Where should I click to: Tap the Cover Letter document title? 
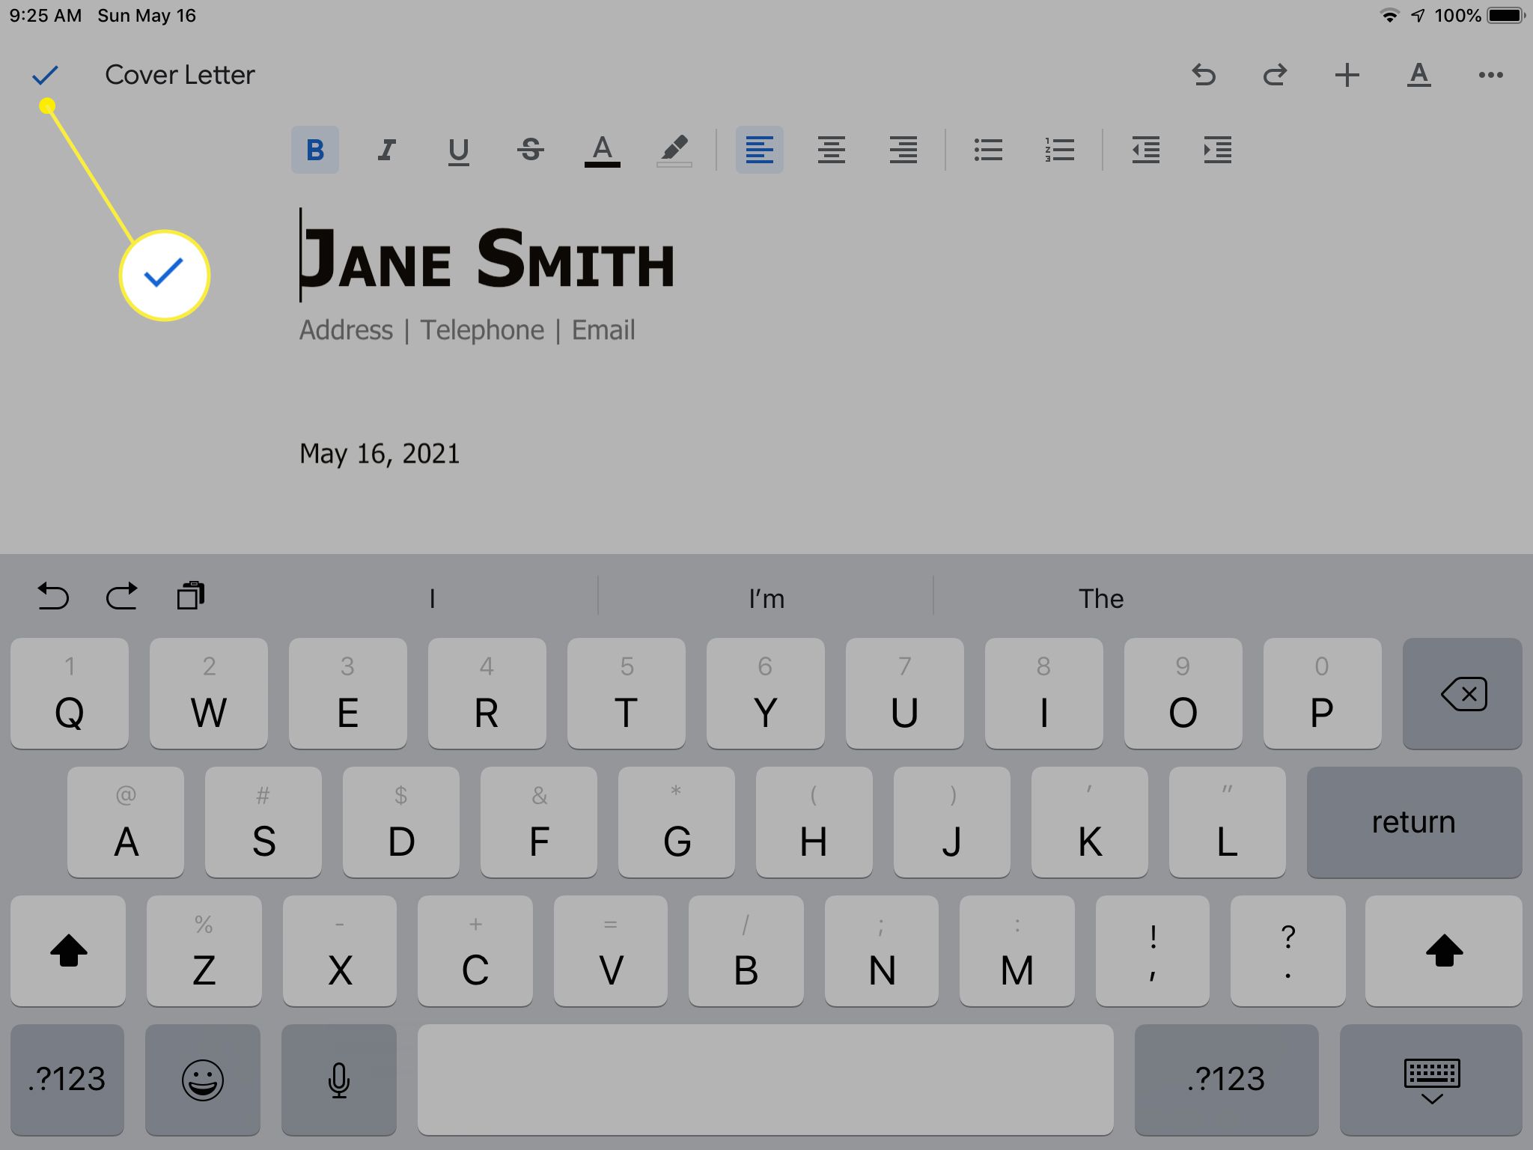click(180, 75)
